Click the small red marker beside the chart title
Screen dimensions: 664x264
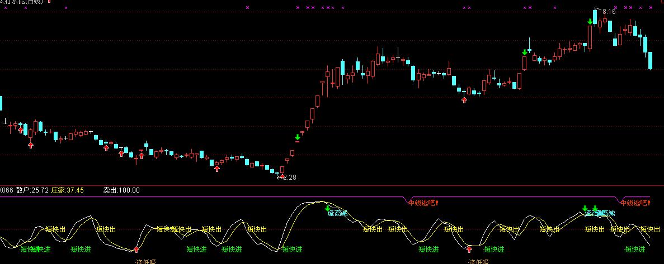tap(49, 1)
